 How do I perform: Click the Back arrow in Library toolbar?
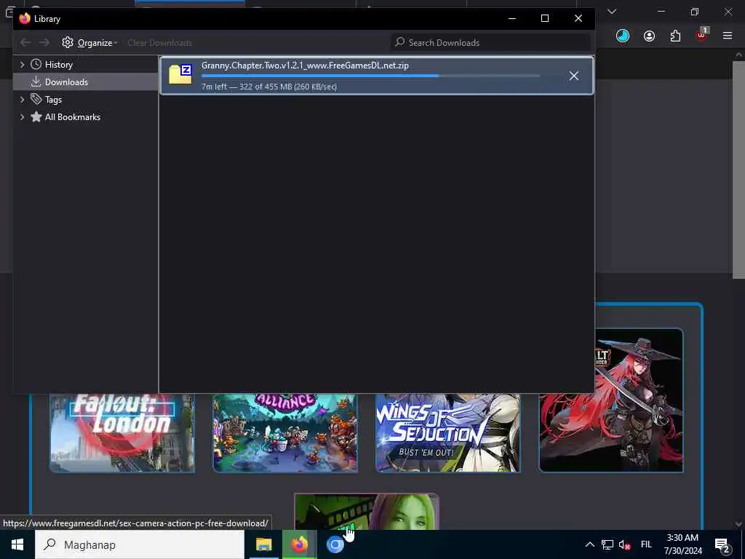[x=25, y=43]
